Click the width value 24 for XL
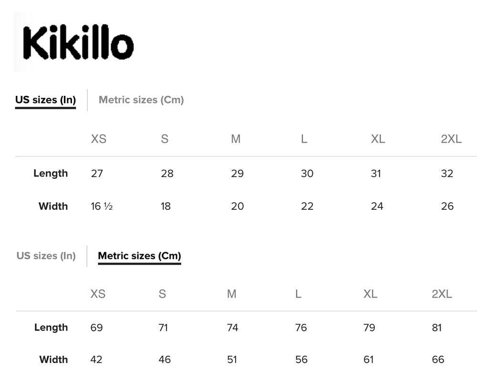This screenshot has width=477, height=382. tap(377, 206)
